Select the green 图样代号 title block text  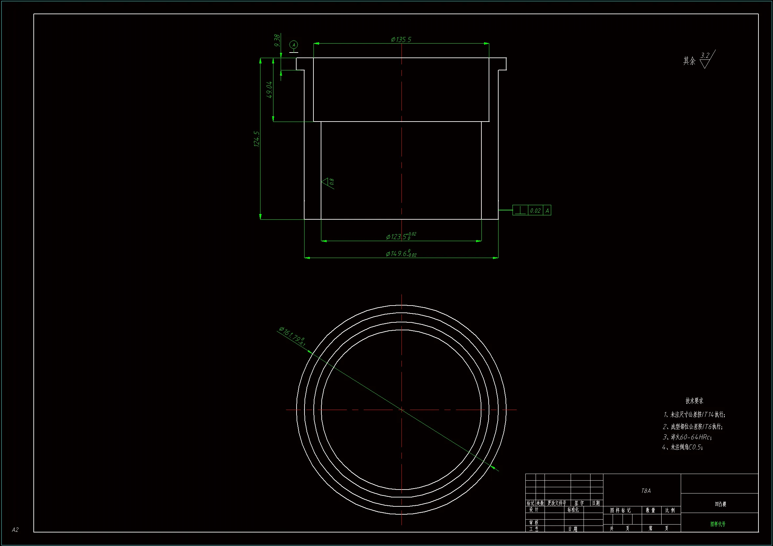[718, 524]
